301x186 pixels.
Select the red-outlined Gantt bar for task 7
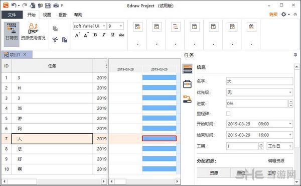(x=159, y=138)
